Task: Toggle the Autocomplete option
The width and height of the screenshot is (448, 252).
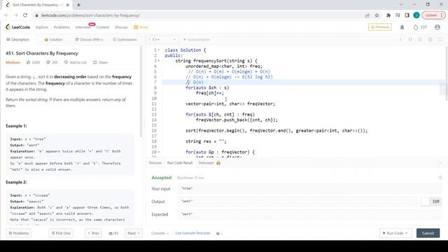Action: pyautogui.click(x=197, y=39)
